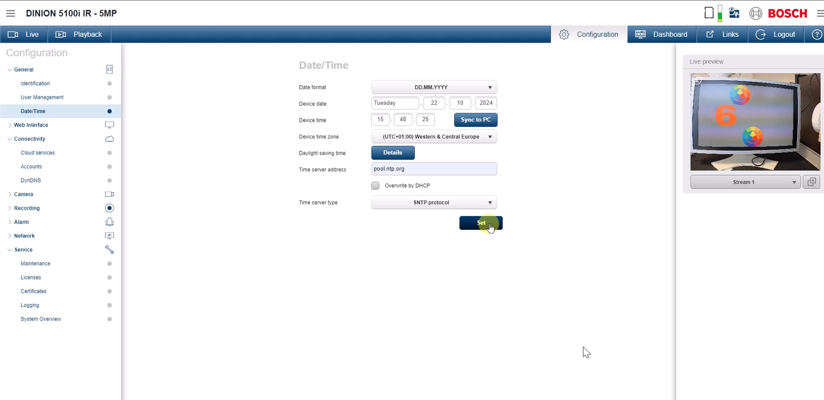Click the status dot beside DynDNS
824x400 pixels.
(x=109, y=180)
